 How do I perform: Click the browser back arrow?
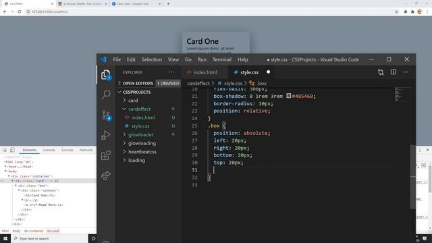(5, 12)
